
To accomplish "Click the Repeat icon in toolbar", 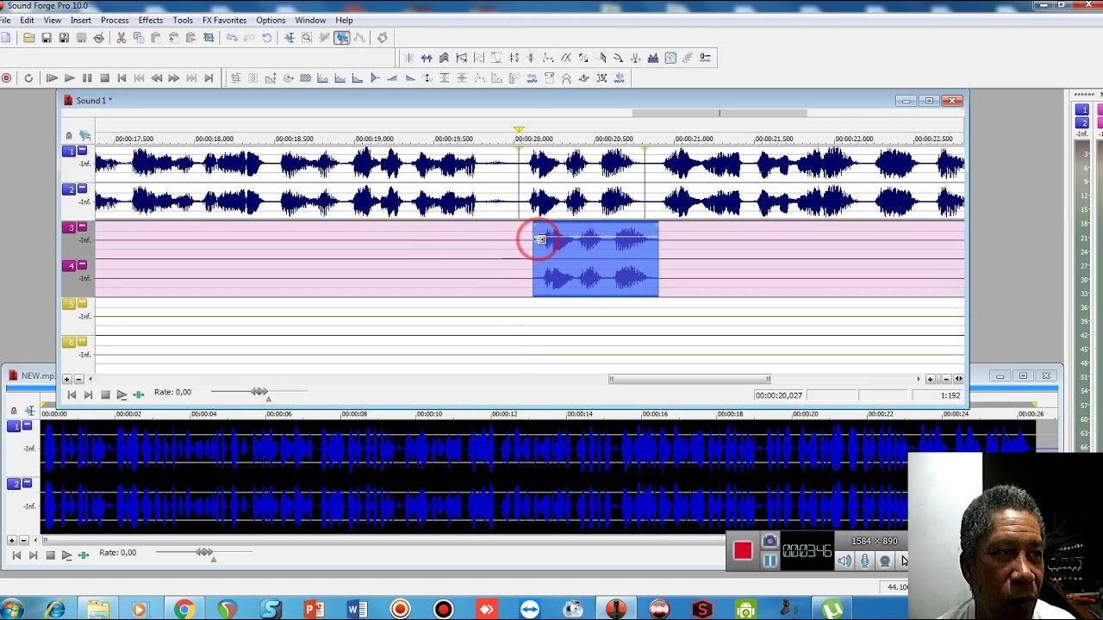I will [x=267, y=38].
